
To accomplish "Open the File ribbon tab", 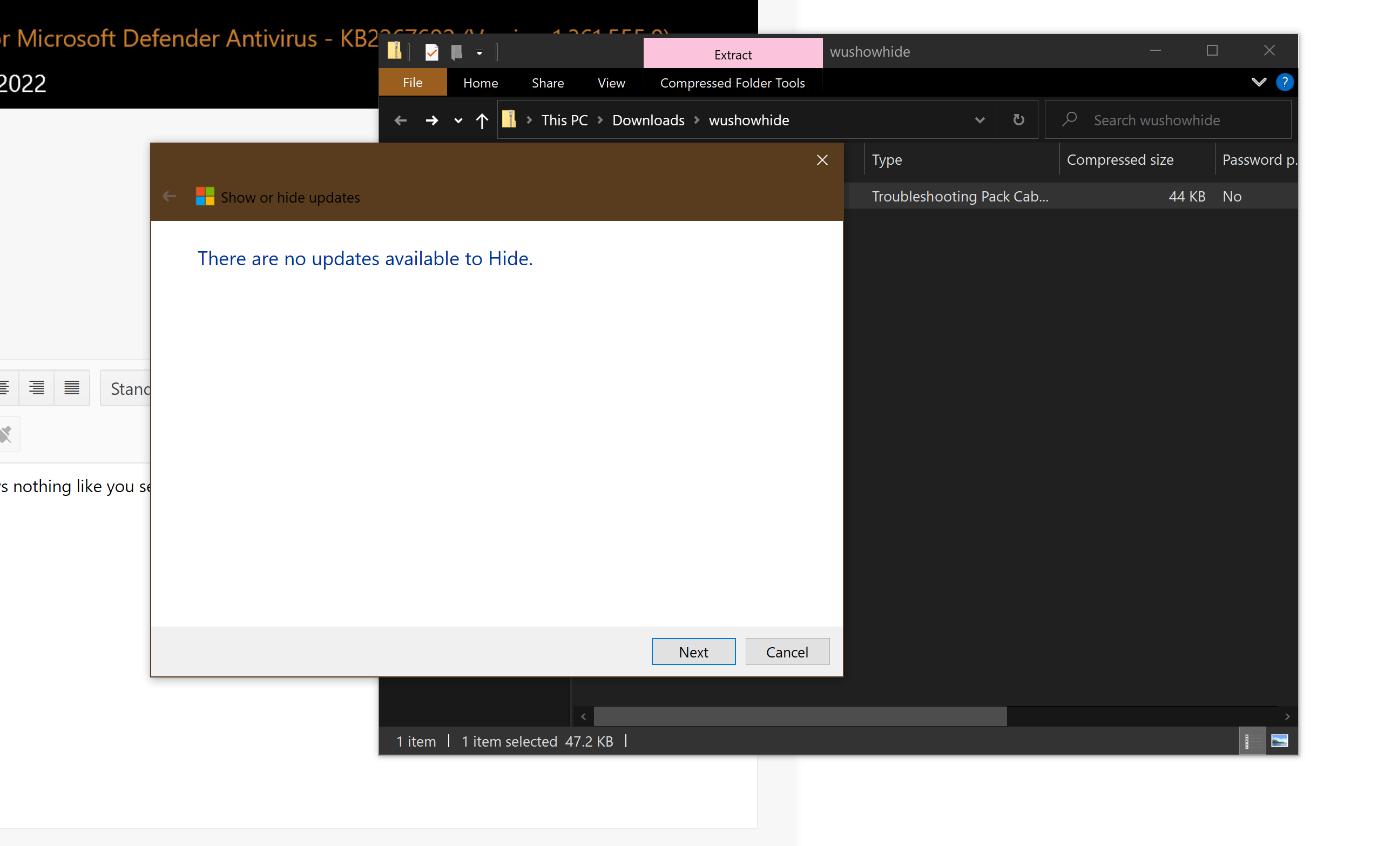I will tap(413, 83).
